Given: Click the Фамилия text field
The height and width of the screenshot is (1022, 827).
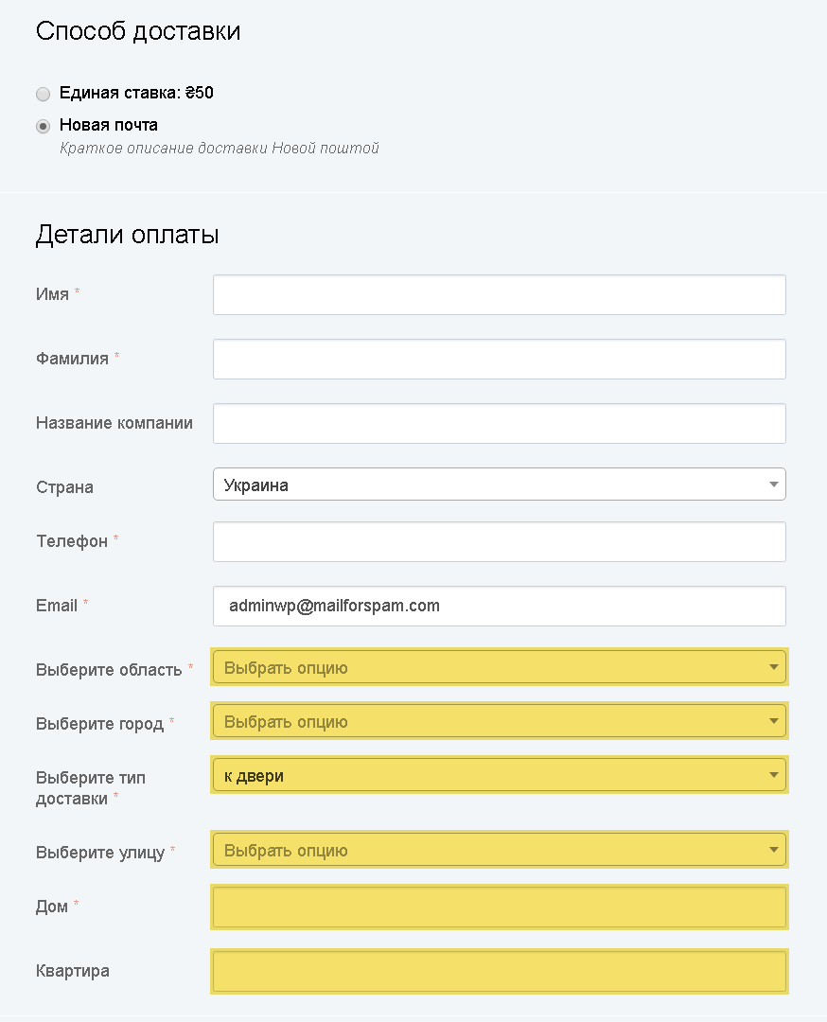Looking at the screenshot, I should point(500,360).
